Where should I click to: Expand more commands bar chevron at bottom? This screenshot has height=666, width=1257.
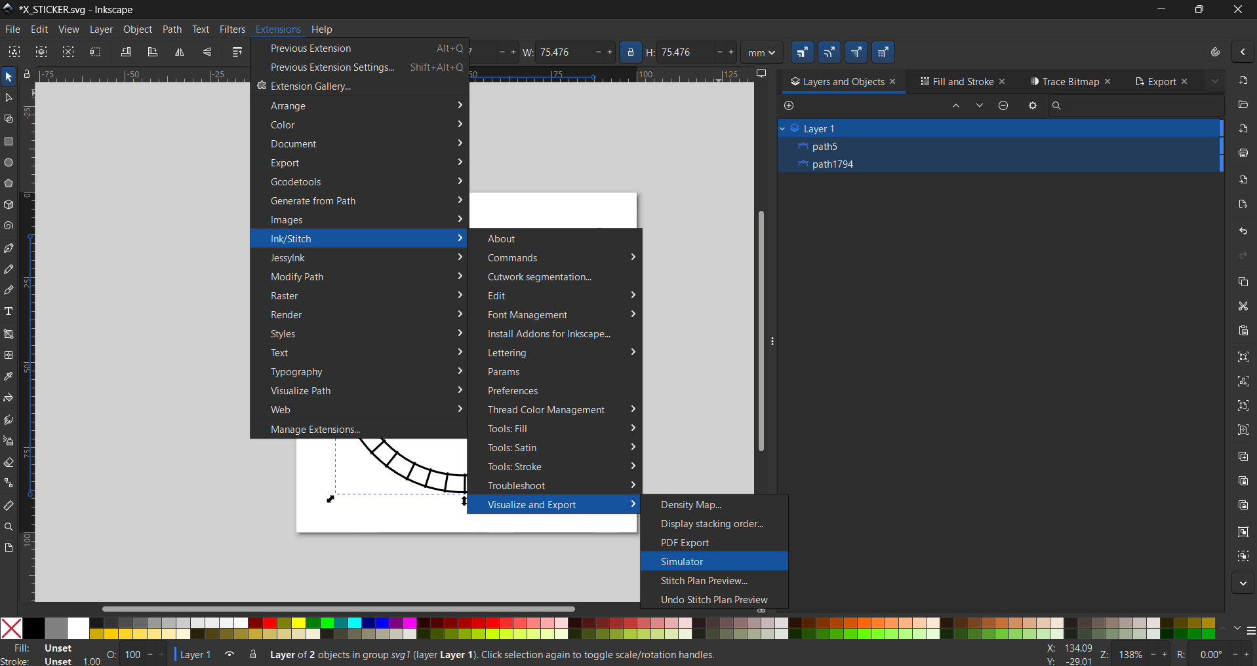click(1243, 583)
